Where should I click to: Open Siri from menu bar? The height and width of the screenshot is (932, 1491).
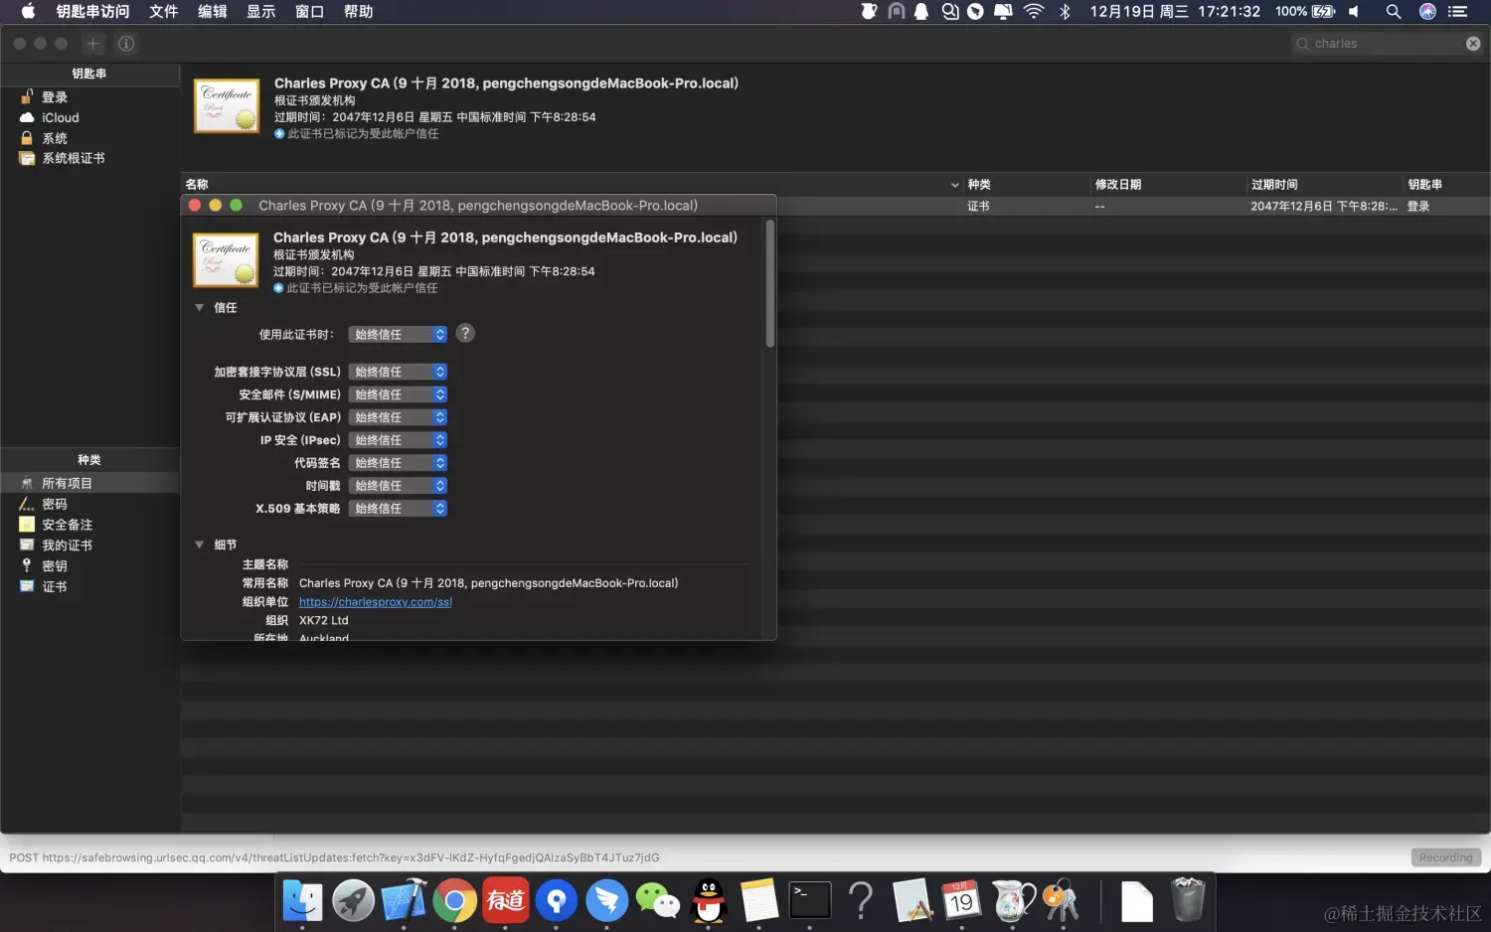[1427, 12]
